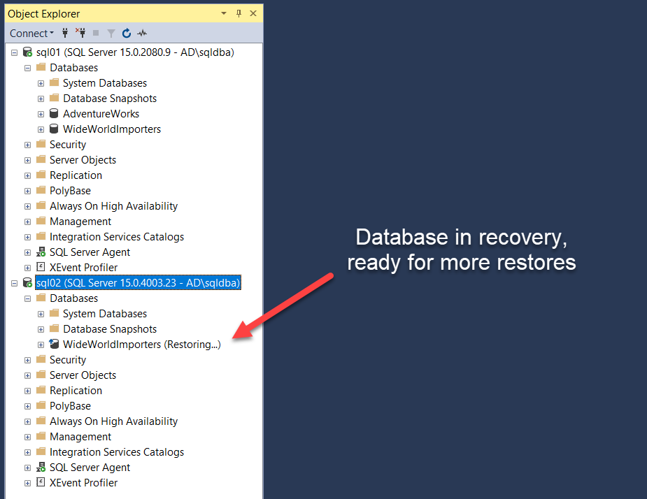Collapse the sql01 server node
The height and width of the screenshot is (499, 647).
(15, 53)
